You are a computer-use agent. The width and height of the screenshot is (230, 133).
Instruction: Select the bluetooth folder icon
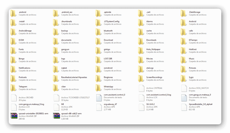point(99,32)
